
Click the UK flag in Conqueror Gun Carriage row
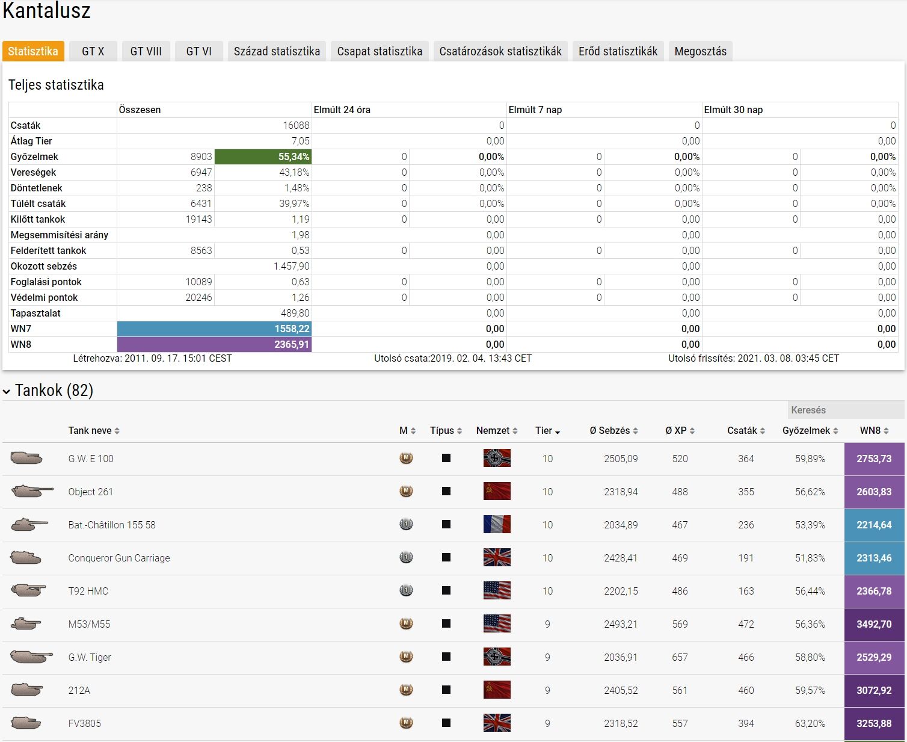(497, 558)
